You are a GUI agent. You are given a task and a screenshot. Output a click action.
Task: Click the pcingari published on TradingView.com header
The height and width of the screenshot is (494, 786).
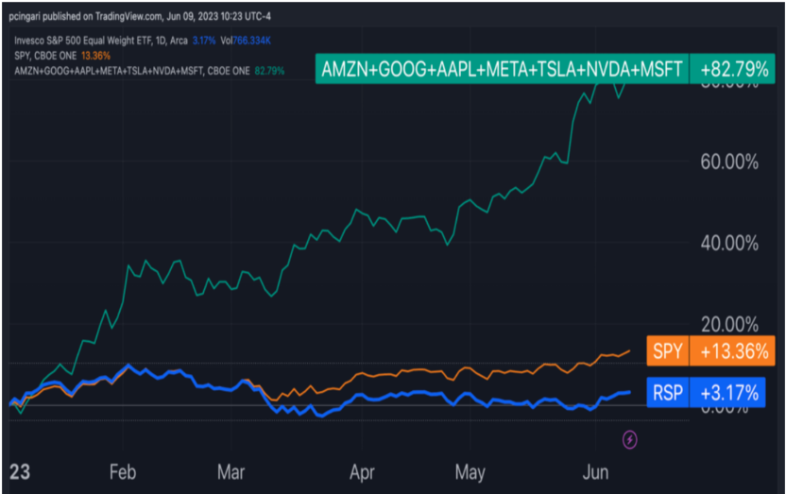click(140, 17)
